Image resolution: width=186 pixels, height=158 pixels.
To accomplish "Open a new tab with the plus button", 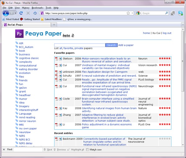I will tap(54, 25).
